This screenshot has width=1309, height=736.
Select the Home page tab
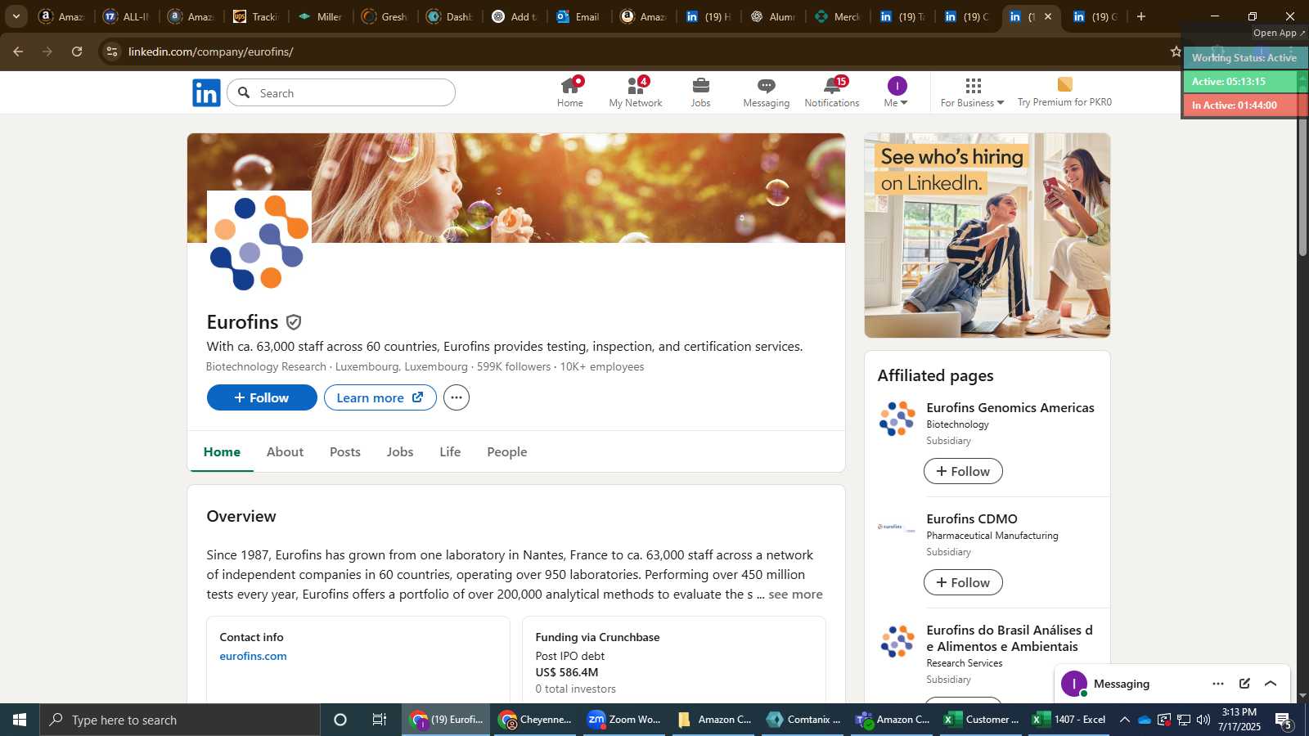pyautogui.click(x=222, y=451)
